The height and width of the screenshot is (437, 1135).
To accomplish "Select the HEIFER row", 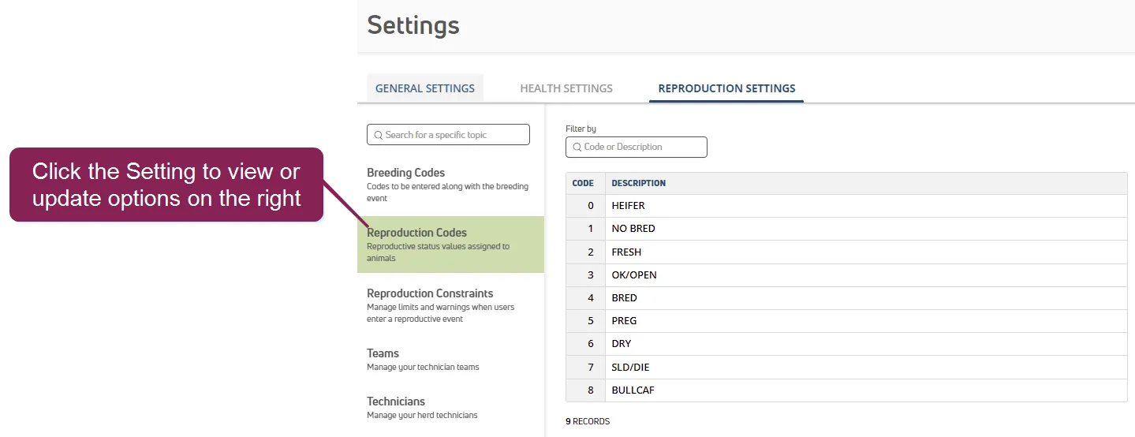I will point(846,206).
